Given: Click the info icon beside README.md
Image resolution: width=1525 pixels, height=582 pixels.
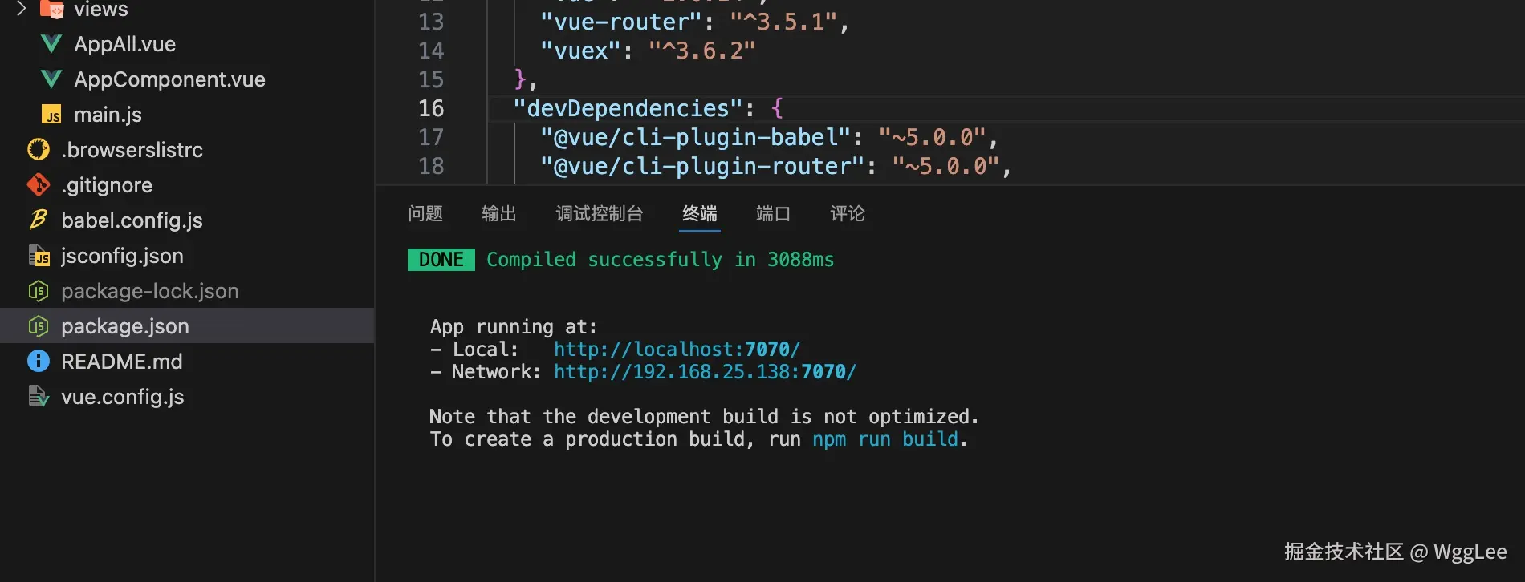Looking at the screenshot, I should [x=39, y=362].
